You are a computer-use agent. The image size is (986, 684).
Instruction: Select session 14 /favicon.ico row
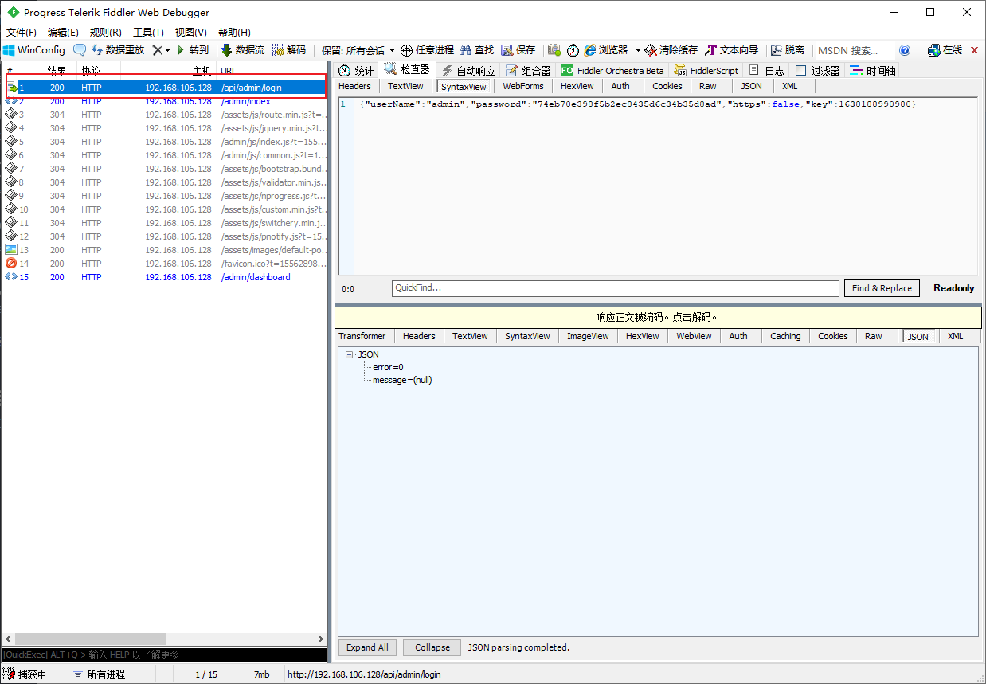tap(164, 264)
